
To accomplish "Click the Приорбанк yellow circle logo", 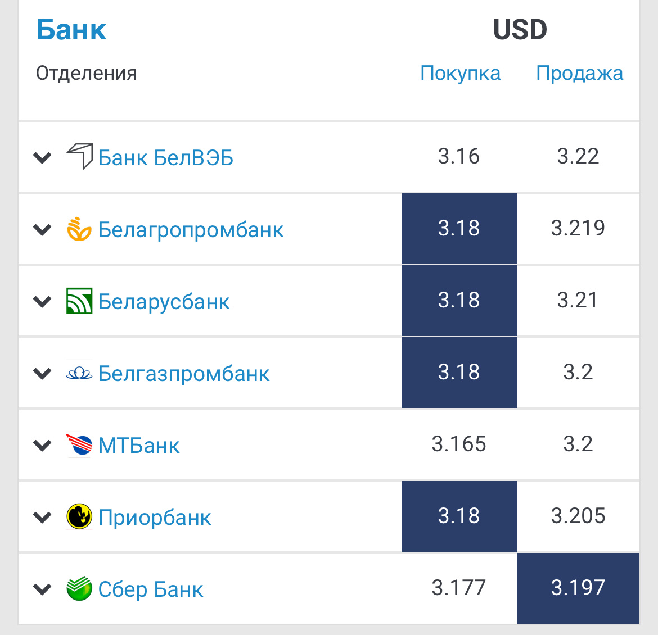I will tap(79, 516).
